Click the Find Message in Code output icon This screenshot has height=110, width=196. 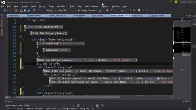pyautogui.click(x=78, y=105)
